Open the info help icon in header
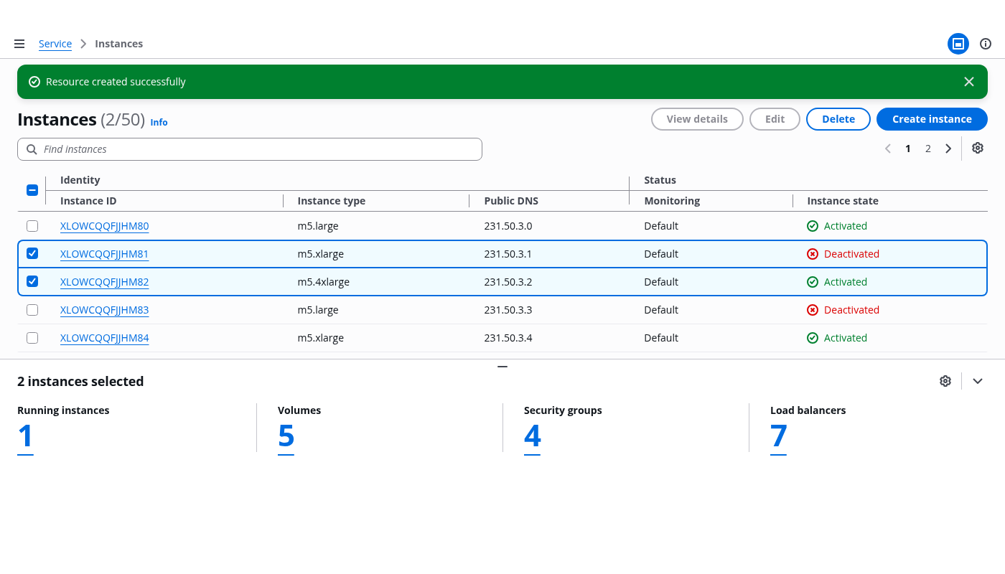Screen dimensions: 1005x574 [x=986, y=44]
